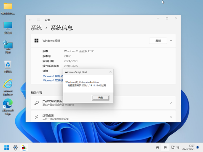Click the Windows logo in Windows 规格 header
This screenshot has width=203, height=152.
tap(37, 41)
